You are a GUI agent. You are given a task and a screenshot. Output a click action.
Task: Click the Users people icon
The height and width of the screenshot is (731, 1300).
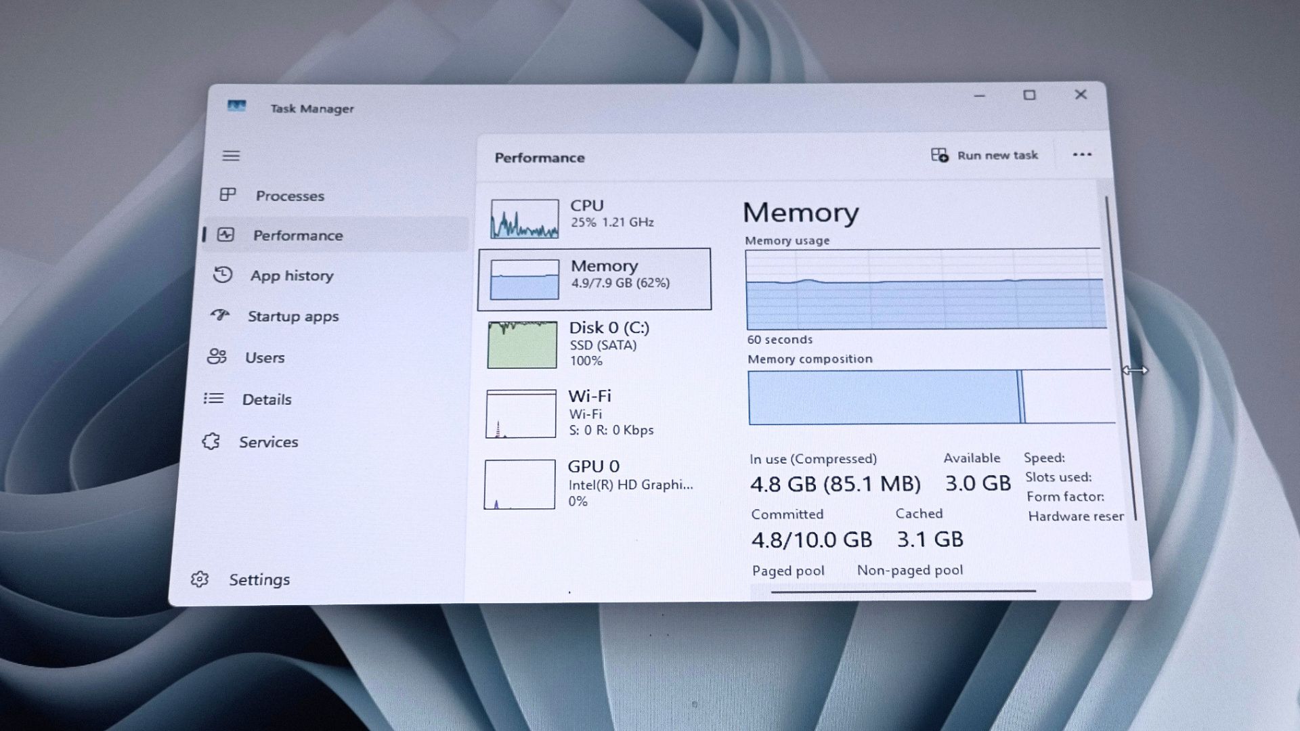217,356
